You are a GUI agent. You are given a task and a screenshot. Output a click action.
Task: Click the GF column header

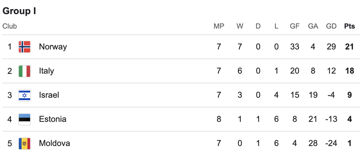295,26
